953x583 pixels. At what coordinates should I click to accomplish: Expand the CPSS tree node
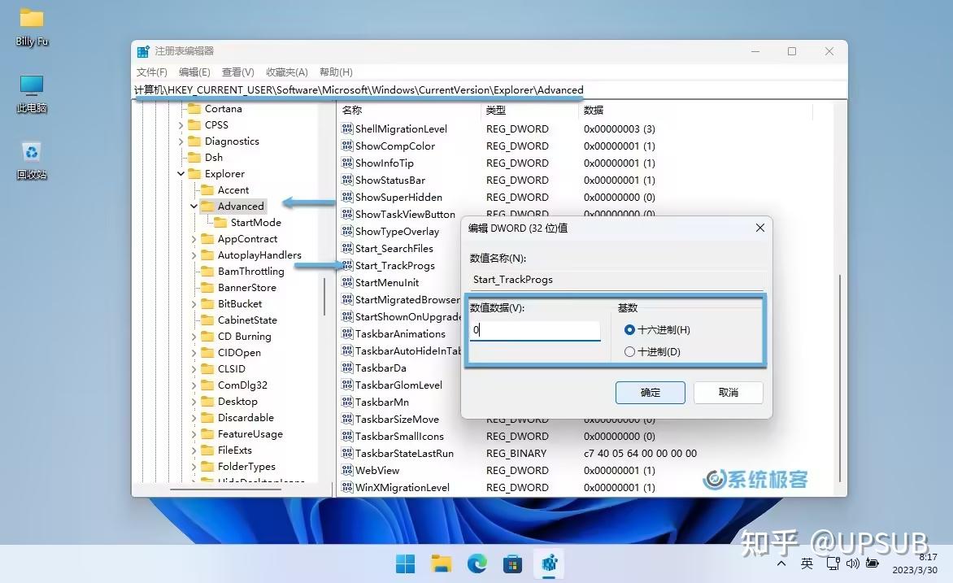point(181,124)
